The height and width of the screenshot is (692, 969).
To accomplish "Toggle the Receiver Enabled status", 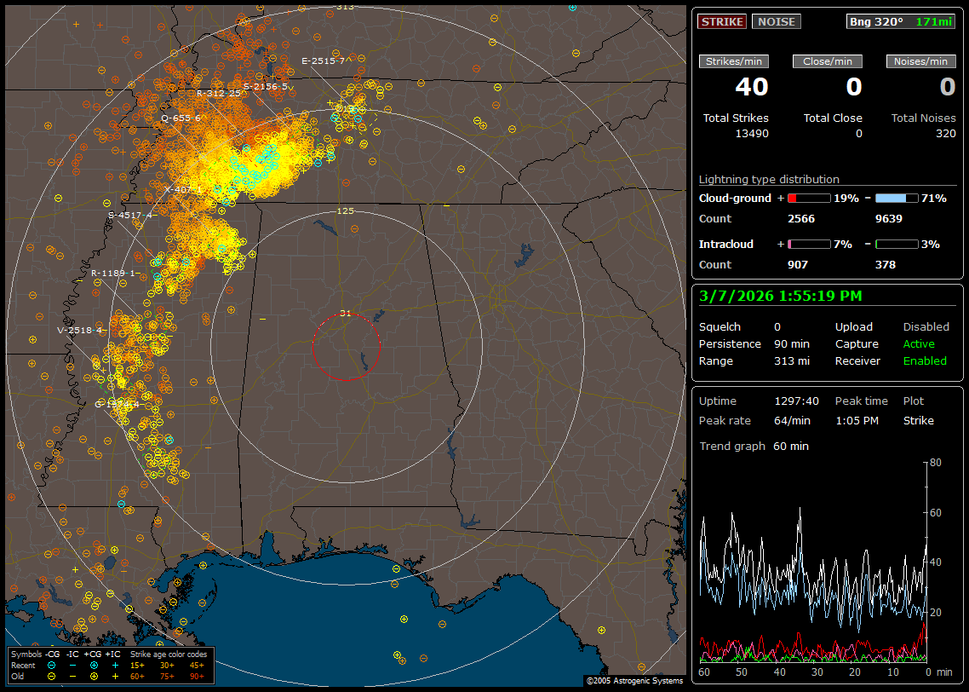I will 925,360.
